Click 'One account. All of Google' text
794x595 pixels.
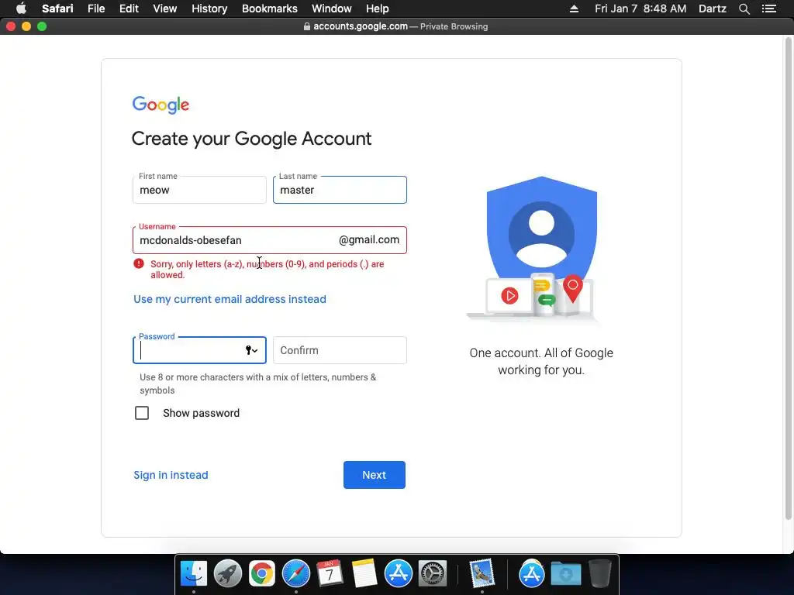coord(541,361)
